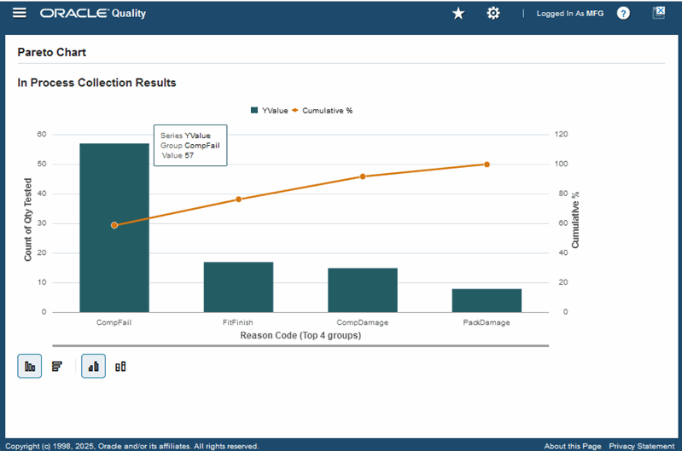
Task: Click the Pareto Chart heading
Action: click(52, 52)
